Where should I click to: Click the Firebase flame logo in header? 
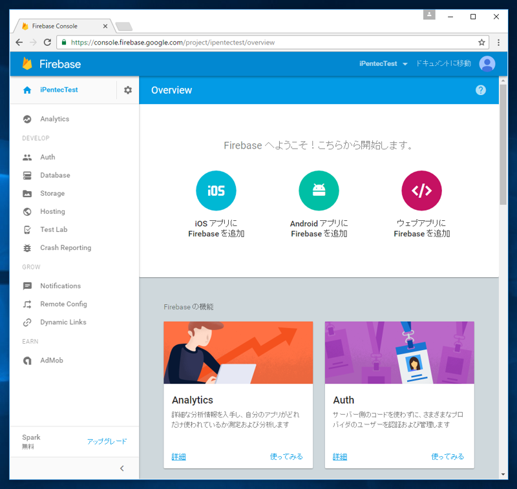27,63
